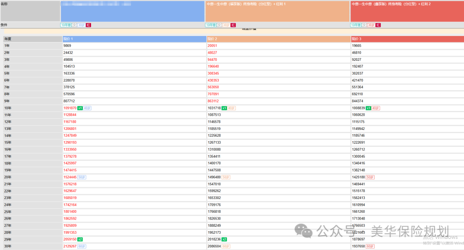Click the WeChat logo in the watermark
This screenshot has height=250, width=464.
click(307, 232)
